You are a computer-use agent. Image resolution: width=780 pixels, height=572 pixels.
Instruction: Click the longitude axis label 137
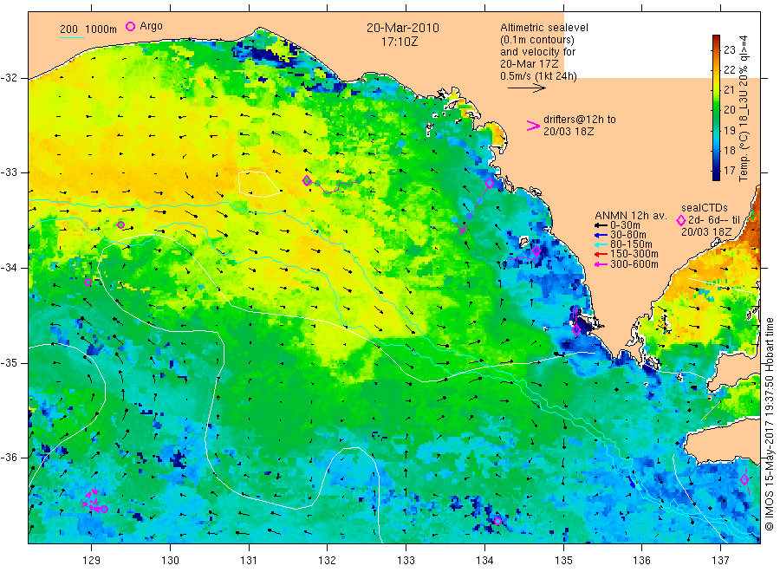pyautogui.click(x=721, y=561)
